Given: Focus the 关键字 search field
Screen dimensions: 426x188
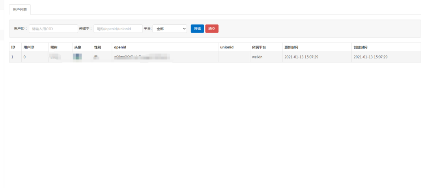Looking at the screenshot, I should 118,29.
